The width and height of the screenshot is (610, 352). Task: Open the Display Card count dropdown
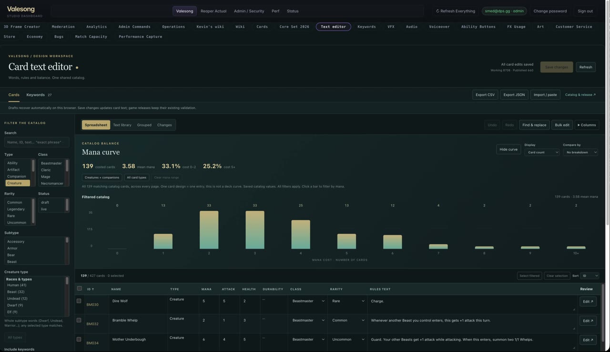point(542,152)
